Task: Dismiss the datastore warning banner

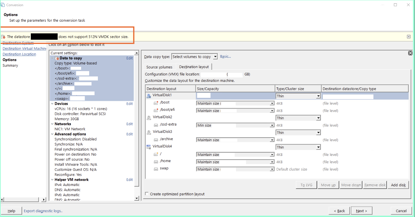Action: coord(408,37)
